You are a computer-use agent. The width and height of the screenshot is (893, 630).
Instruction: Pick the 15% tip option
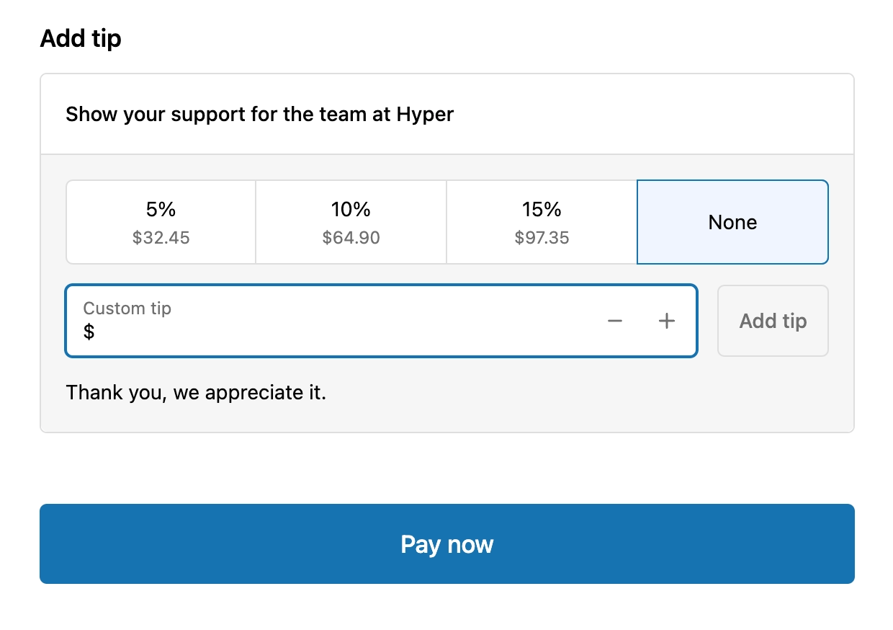click(x=542, y=222)
